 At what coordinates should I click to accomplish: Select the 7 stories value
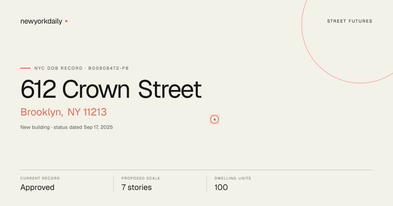point(137,187)
